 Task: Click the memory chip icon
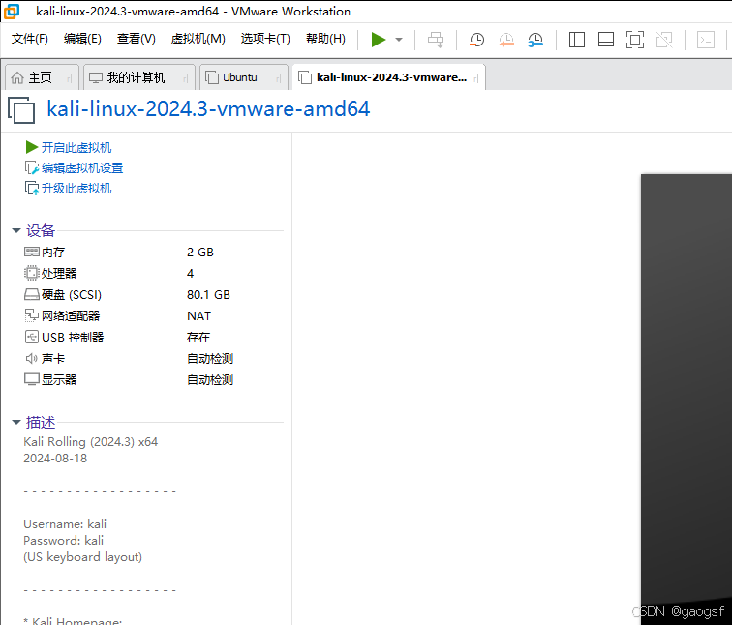tap(32, 252)
